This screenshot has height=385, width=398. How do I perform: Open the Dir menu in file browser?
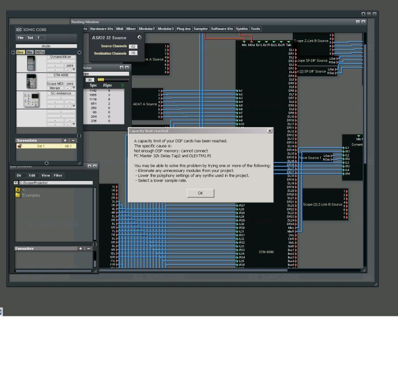click(x=21, y=175)
